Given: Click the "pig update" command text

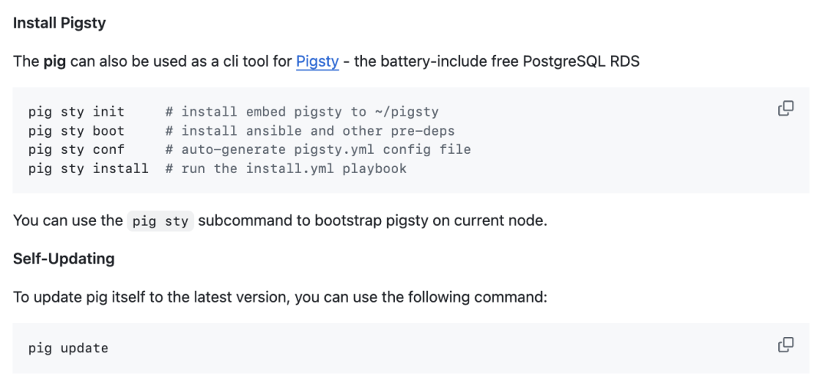Looking at the screenshot, I should [68, 348].
